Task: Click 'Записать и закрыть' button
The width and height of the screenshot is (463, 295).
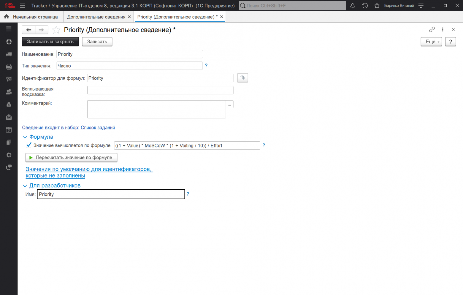Action: tap(50, 42)
